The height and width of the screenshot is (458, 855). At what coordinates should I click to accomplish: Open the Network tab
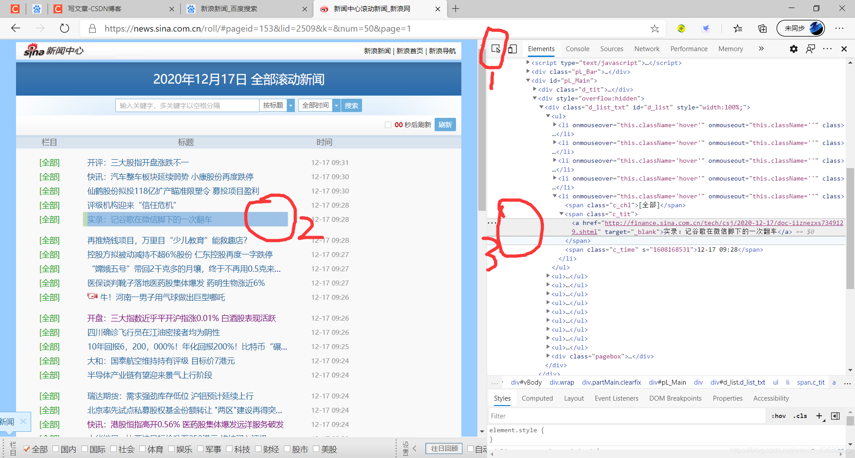(x=647, y=49)
